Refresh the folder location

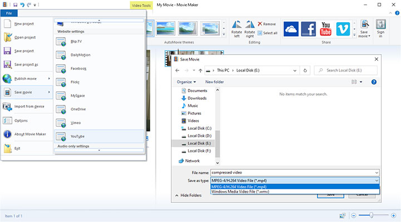point(305,70)
